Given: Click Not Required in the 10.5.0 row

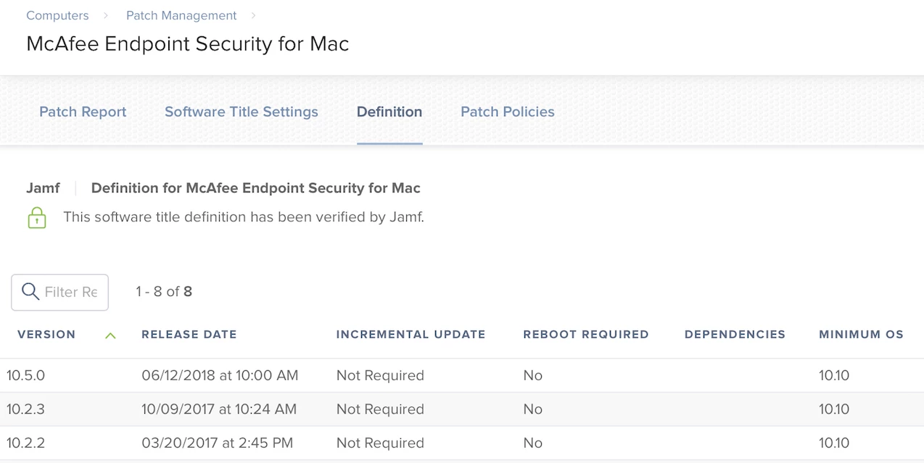Looking at the screenshot, I should [x=380, y=375].
